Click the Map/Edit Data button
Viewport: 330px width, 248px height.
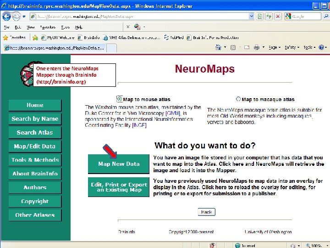35,146
